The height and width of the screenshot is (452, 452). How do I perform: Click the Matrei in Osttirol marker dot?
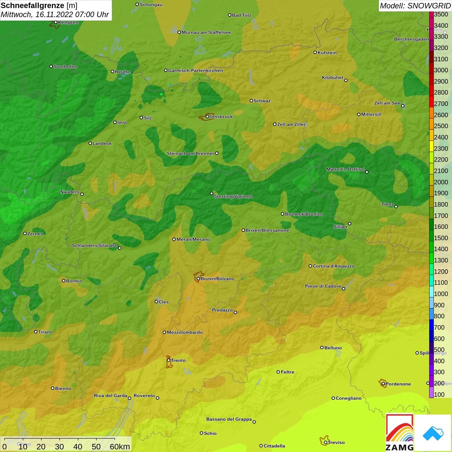click(x=367, y=172)
